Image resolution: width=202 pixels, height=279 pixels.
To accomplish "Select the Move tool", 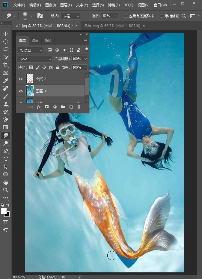I will coord(5,34).
